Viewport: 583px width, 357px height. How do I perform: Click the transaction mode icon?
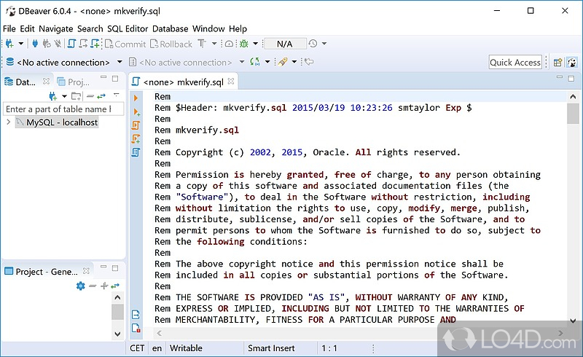click(x=202, y=44)
